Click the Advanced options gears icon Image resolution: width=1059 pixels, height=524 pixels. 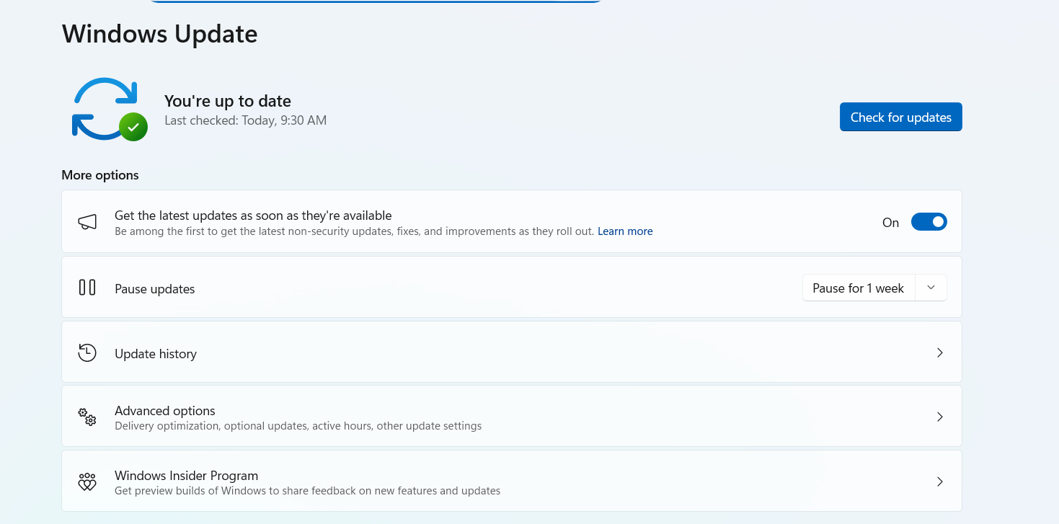(87, 417)
